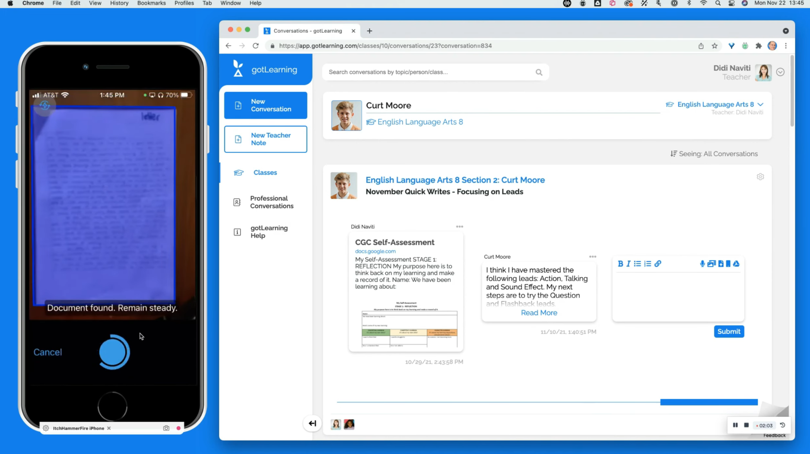Go to Classes in sidebar
Image resolution: width=810 pixels, height=454 pixels.
pos(265,172)
